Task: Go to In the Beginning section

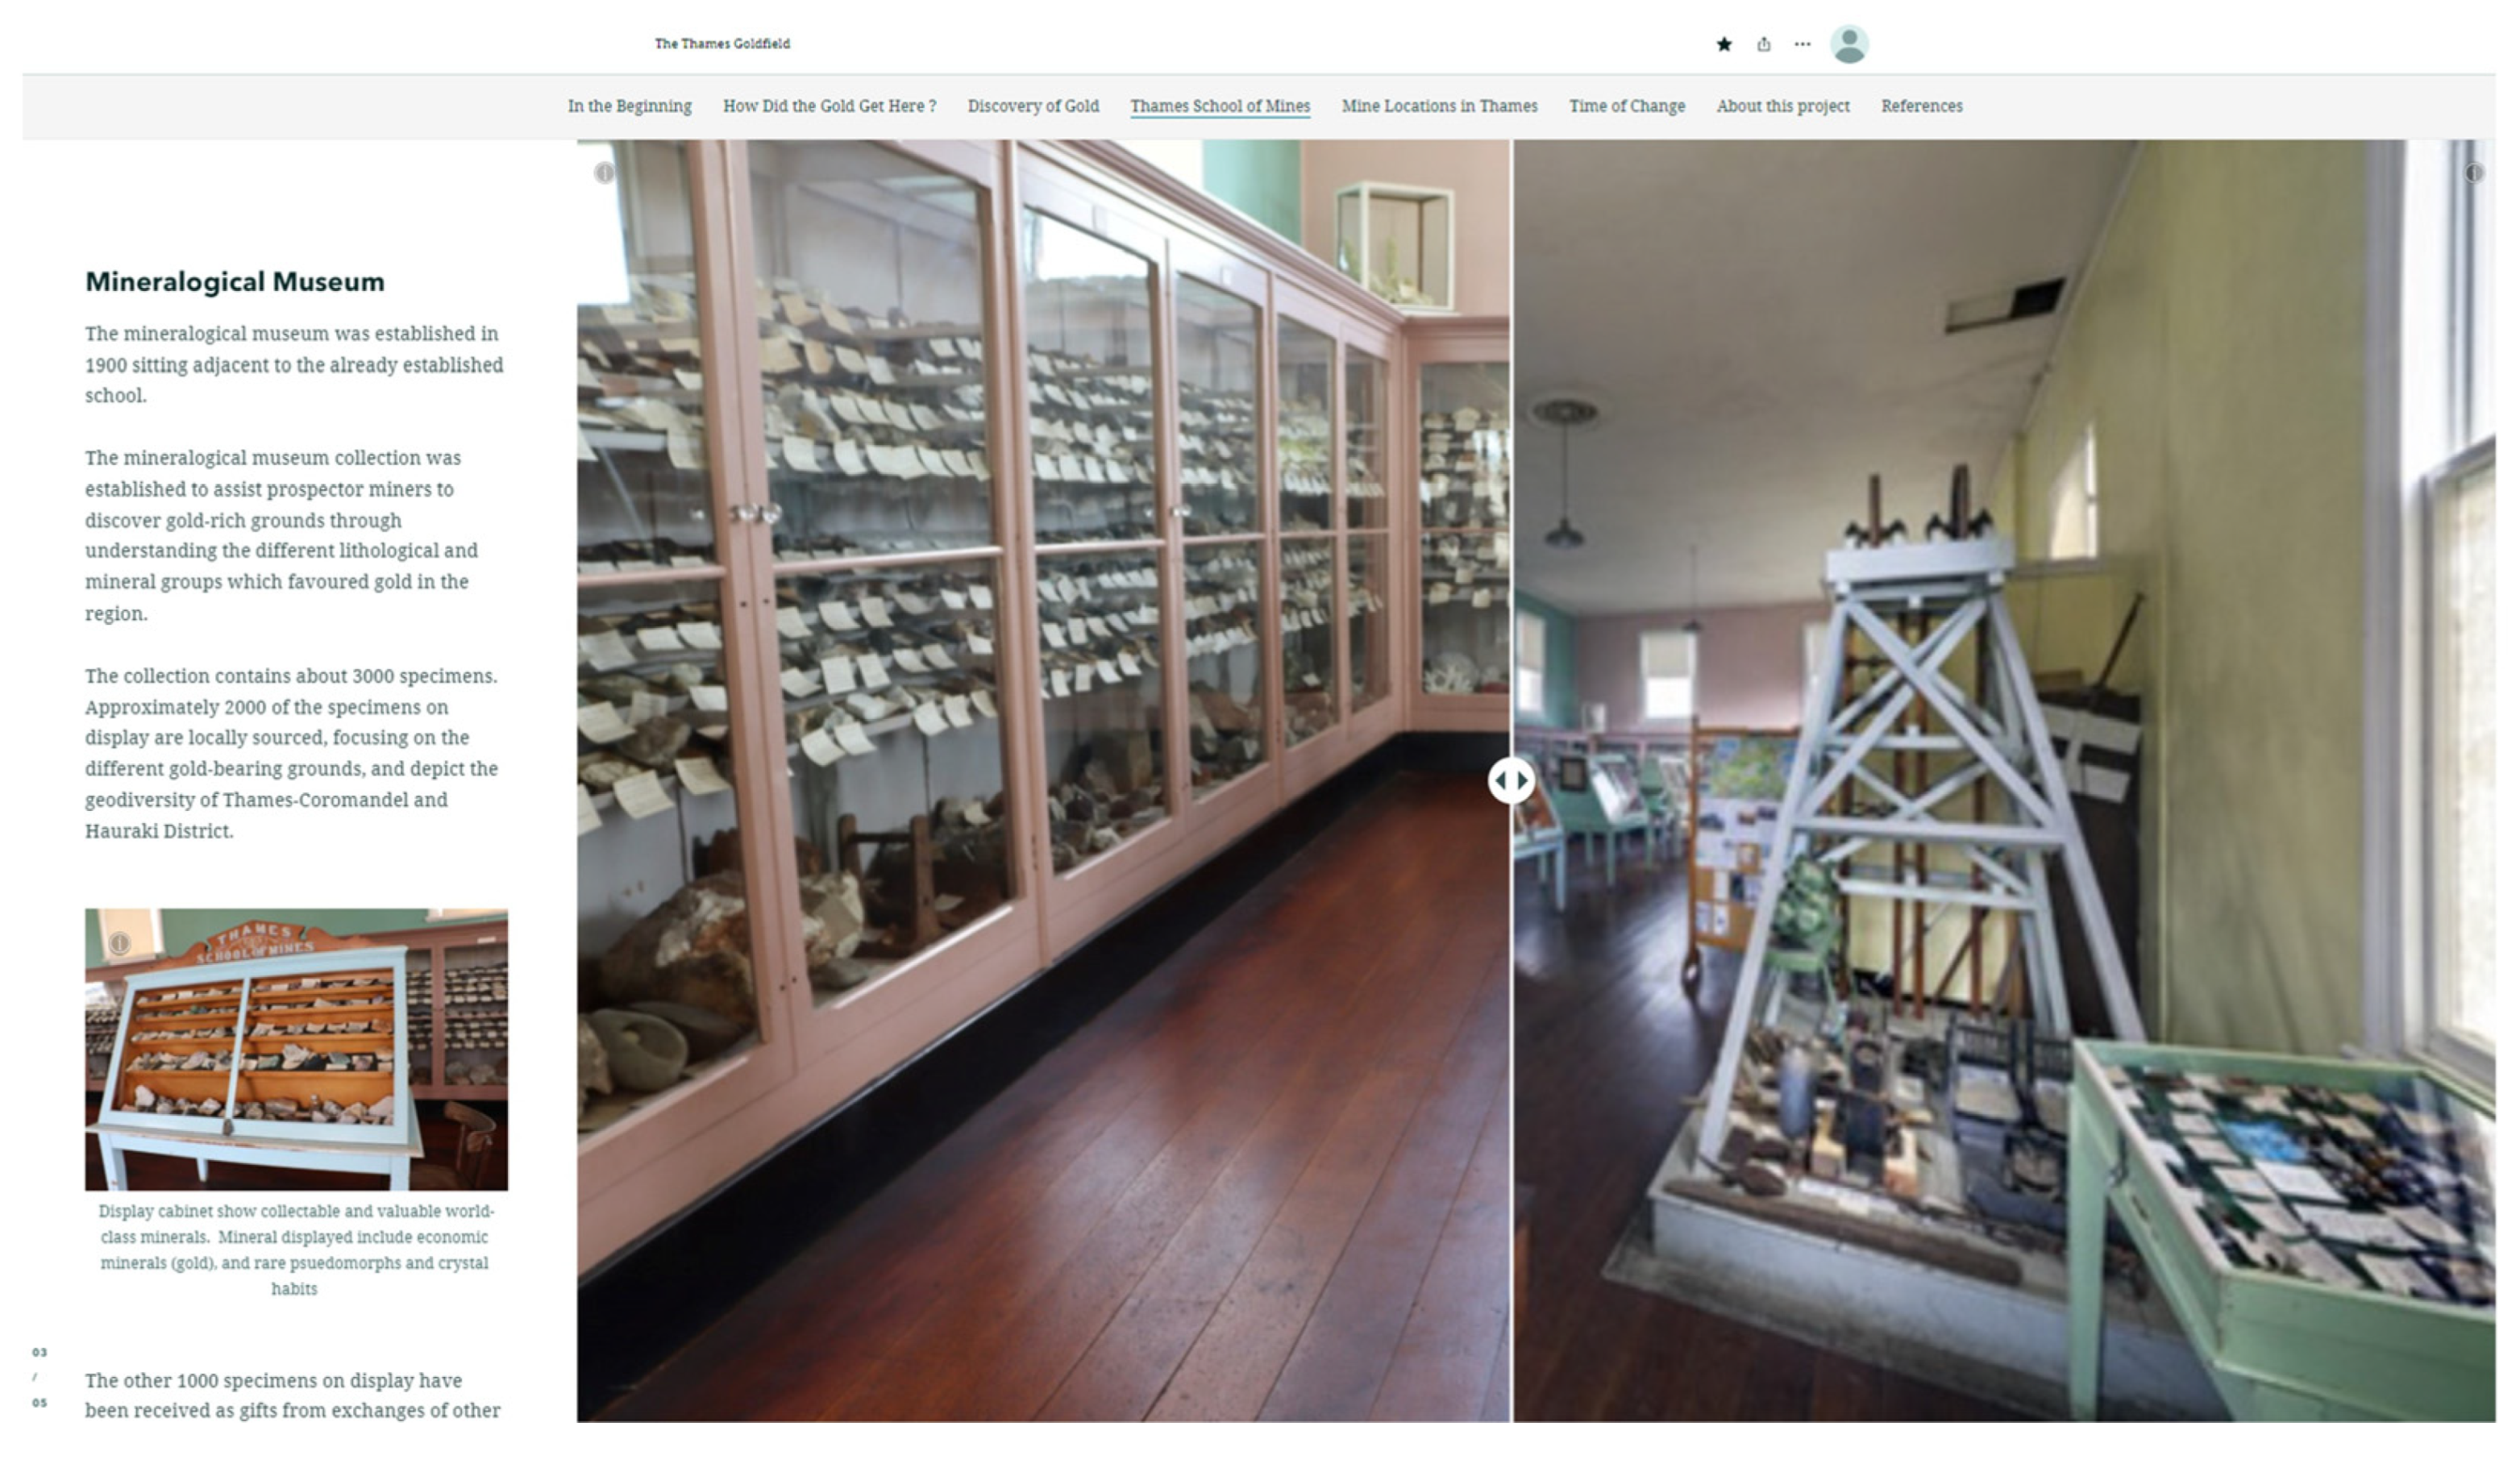Action: click(x=629, y=106)
